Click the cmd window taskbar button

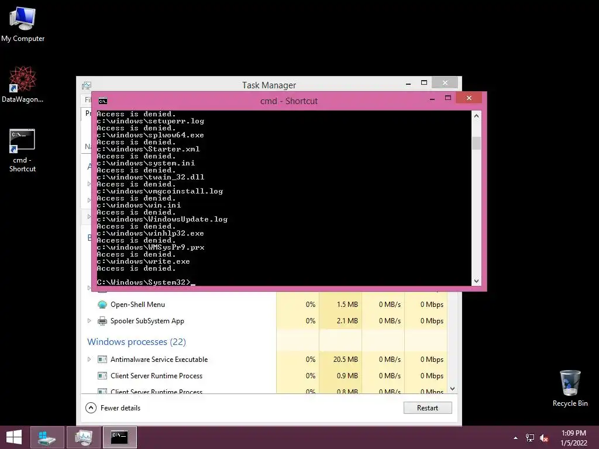[x=119, y=437]
